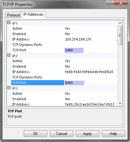Collapse the IP1 section
Screen dimensions: 130x142
[x=9, y=23]
